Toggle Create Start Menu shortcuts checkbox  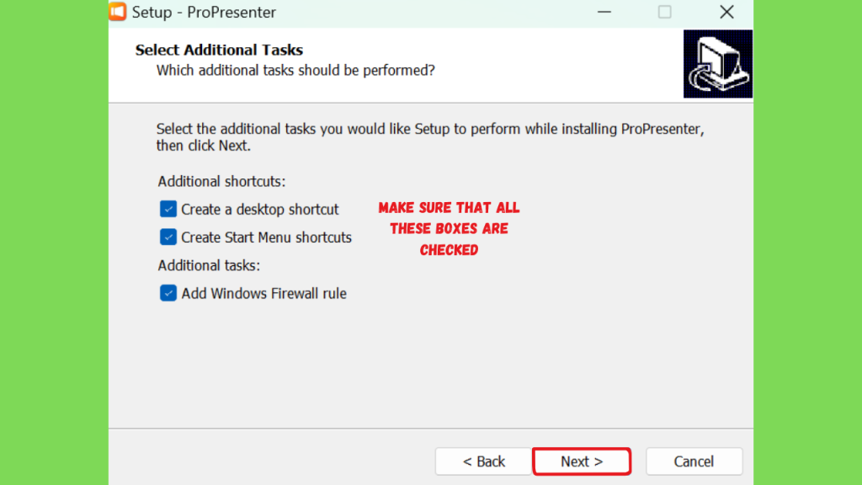168,237
